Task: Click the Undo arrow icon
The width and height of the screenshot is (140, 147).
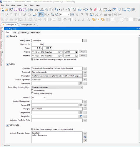Action: click(x=56, y=10)
